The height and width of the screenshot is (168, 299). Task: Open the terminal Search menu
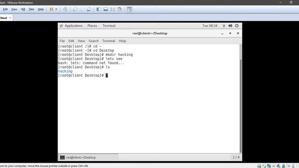[x=93, y=41]
